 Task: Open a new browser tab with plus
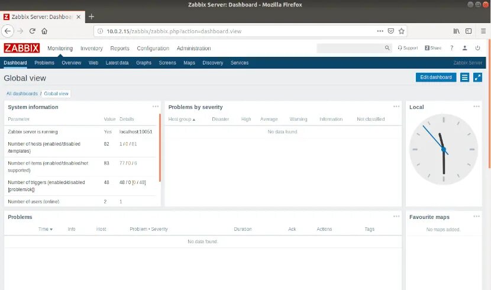(x=91, y=17)
